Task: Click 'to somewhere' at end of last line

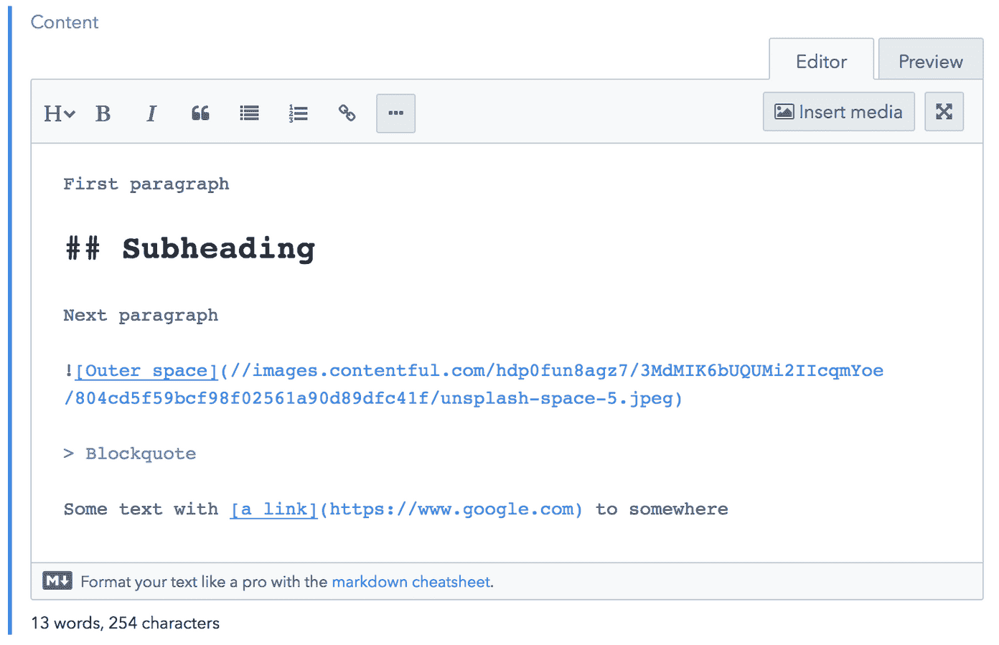Action: 662,509
